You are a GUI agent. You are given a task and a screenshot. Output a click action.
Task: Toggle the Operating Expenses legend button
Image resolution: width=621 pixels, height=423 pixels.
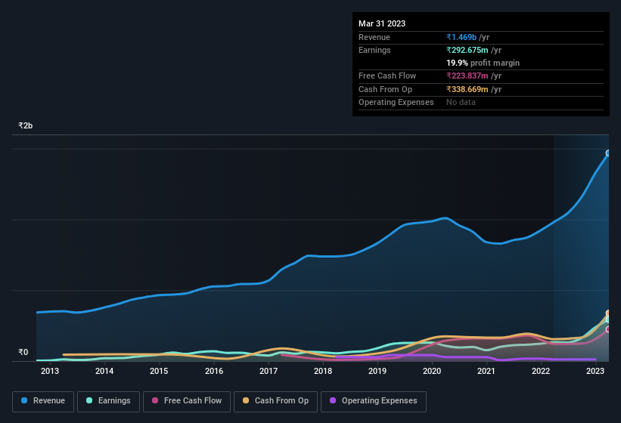tap(374, 401)
